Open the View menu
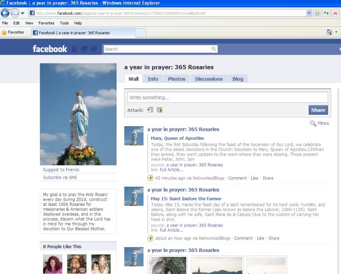 point(29,23)
